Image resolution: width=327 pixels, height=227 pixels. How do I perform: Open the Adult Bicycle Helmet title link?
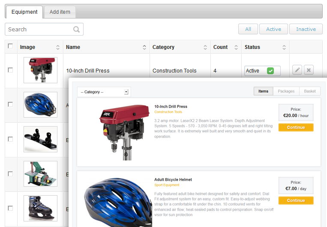173,180
